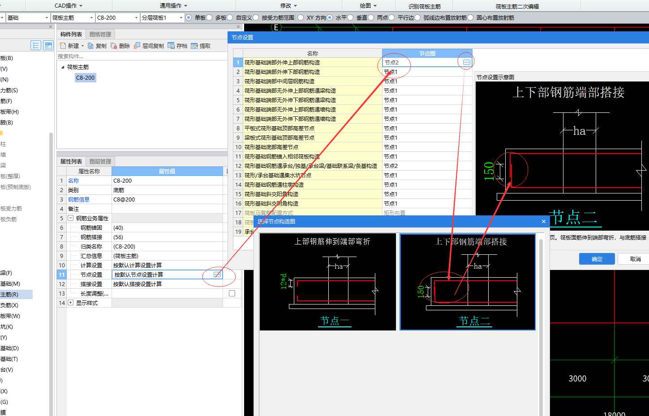Viewport: 649px width, 416px height.
Task: Toggle the 长度调整 checkbox
Action: tap(232, 293)
